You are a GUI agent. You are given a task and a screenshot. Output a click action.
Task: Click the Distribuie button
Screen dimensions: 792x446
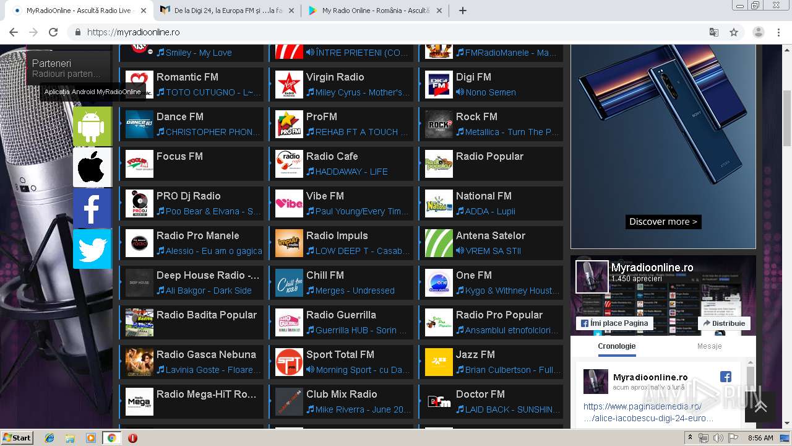pyautogui.click(x=724, y=323)
